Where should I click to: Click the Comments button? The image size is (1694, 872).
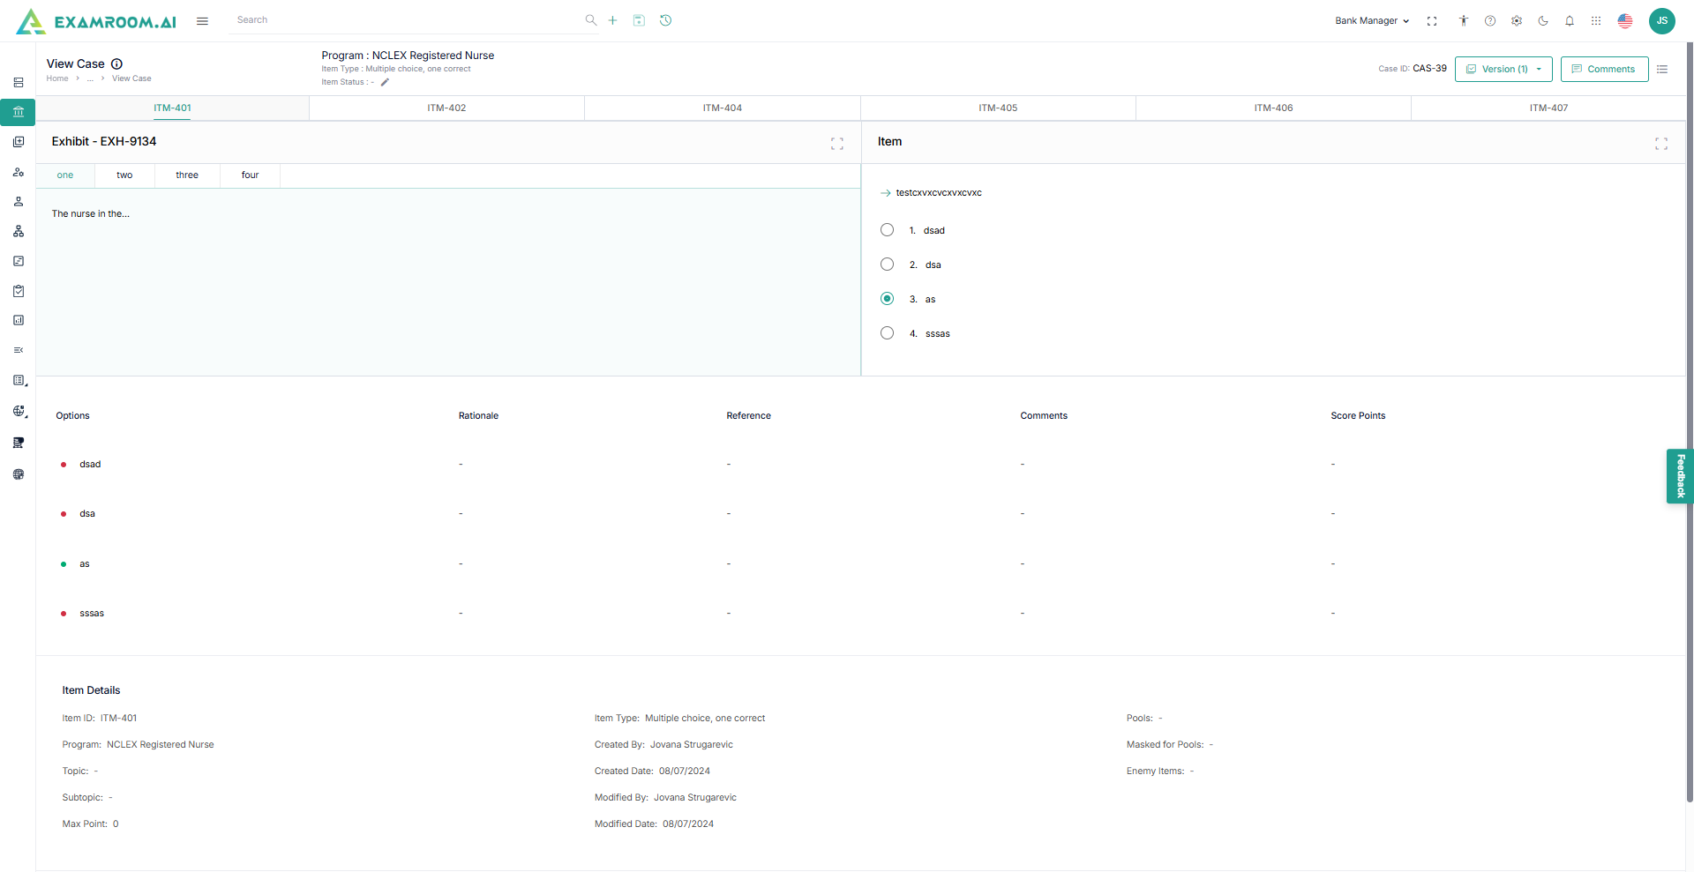point(1603,69)
